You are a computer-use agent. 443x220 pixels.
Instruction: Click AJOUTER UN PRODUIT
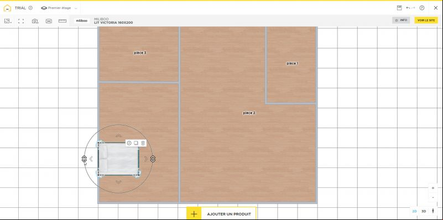click(x=229, y=214)
